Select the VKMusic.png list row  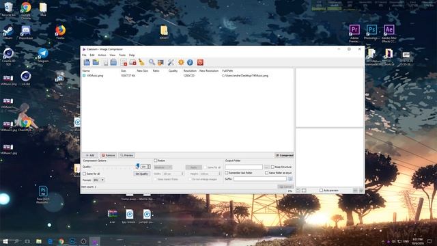[188, 76]
